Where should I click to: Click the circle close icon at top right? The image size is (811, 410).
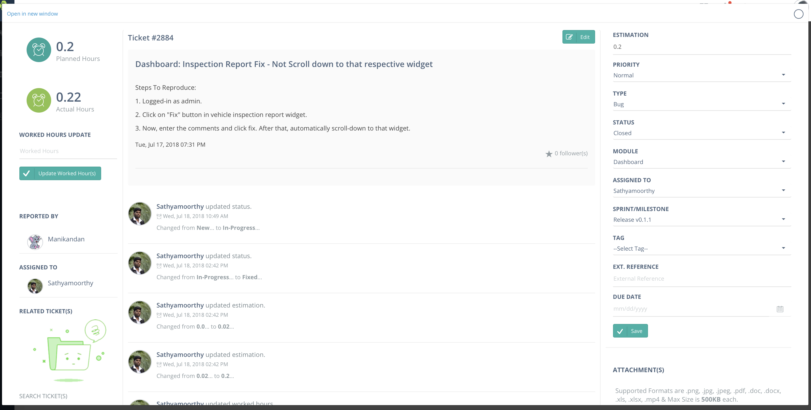pyautogui.click(x=798, y=14)
